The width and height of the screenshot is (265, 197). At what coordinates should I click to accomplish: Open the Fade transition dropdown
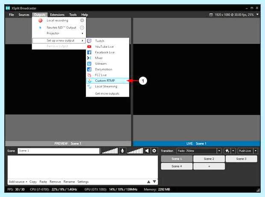point(219,151)
